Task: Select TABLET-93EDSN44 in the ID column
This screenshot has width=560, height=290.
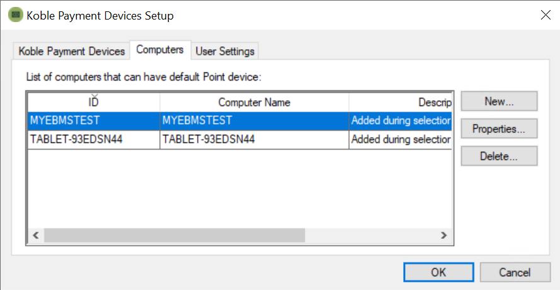Action: point(94,139)
